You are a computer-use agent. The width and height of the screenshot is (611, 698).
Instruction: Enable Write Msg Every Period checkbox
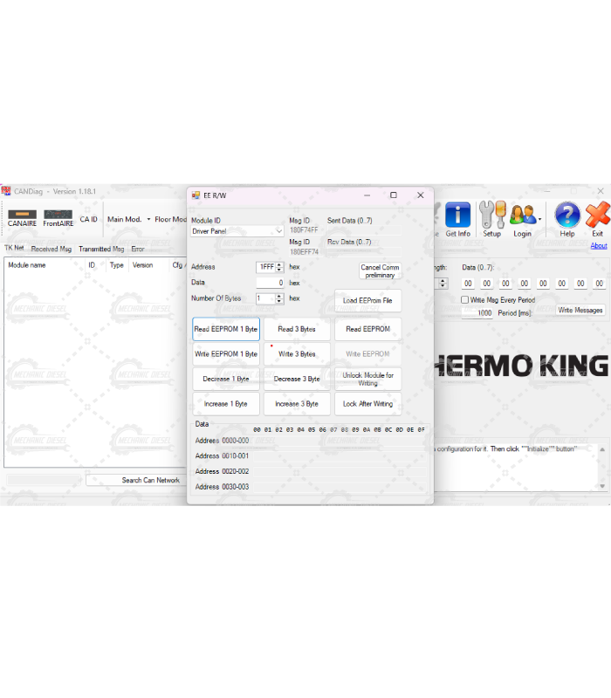[465, 300]
